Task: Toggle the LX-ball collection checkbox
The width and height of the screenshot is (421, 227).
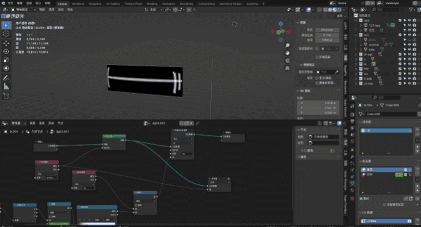Action: pyautogui.click(x=400, y=84)
